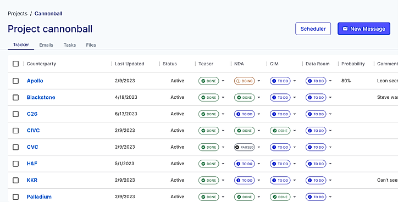Click Palladium's NDA DONE badge
Screen dimensions: 398x202
pos(244,197)
